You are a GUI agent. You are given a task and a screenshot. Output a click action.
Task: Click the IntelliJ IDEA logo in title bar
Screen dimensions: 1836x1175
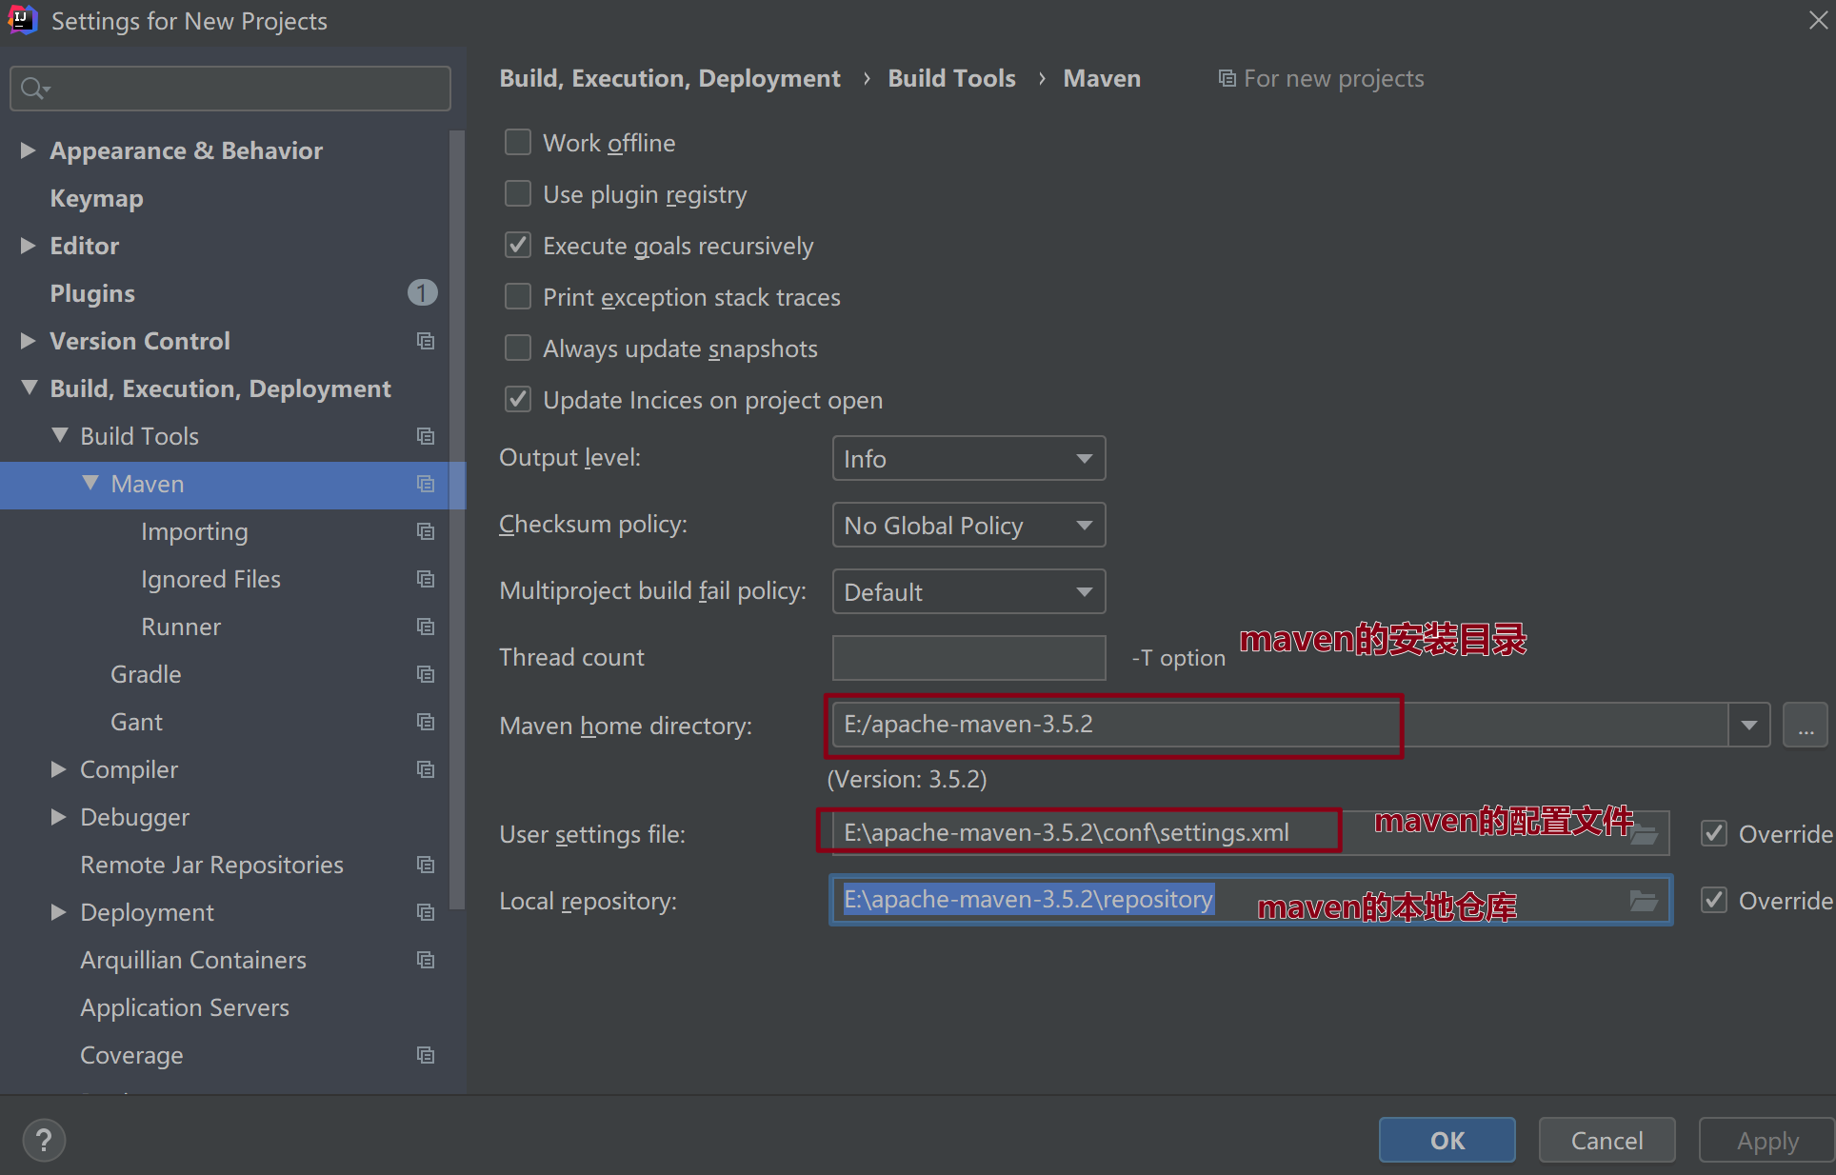(22, 19)
